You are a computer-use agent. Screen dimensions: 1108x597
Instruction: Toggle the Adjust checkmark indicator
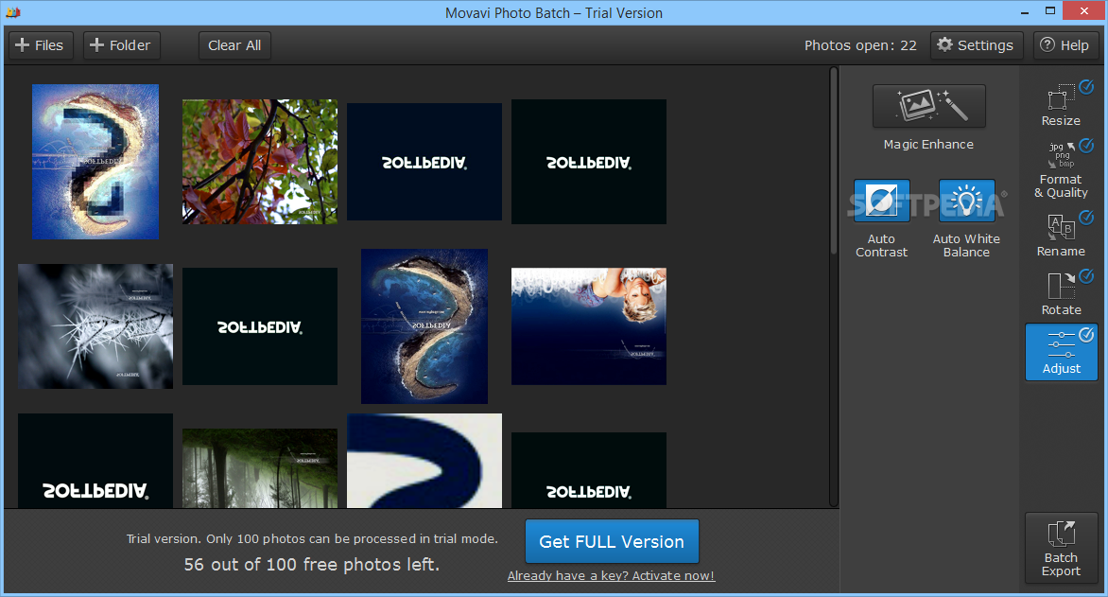pos(1086,335)
